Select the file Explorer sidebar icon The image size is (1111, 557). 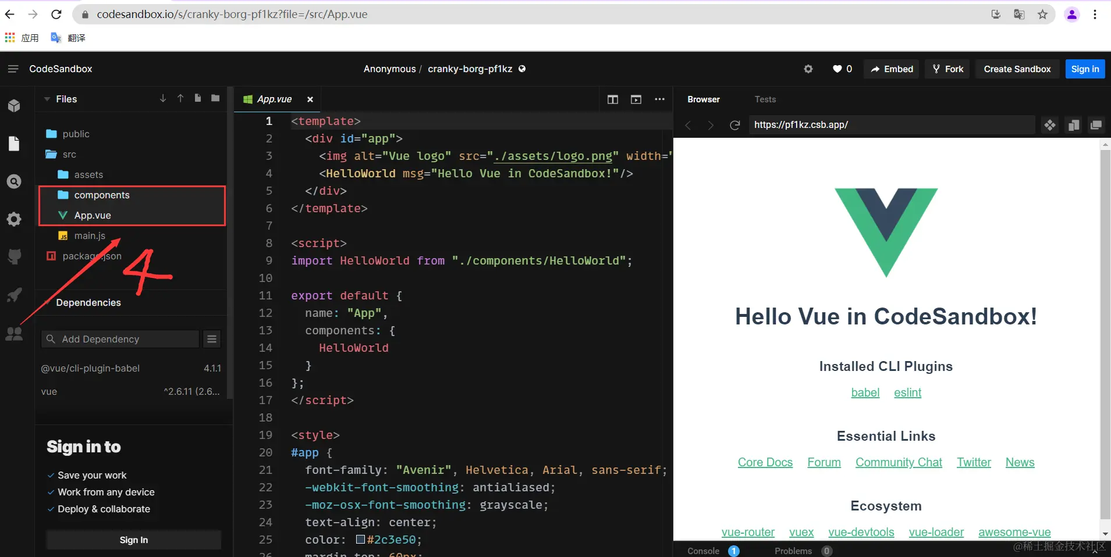(x=15, y=144)
